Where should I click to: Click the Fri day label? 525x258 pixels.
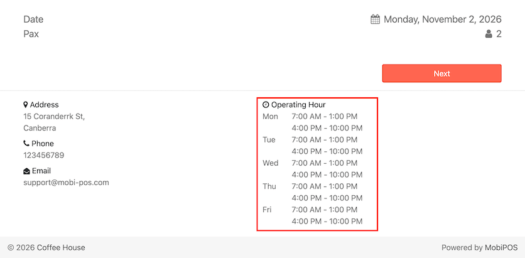coord(267,210)
